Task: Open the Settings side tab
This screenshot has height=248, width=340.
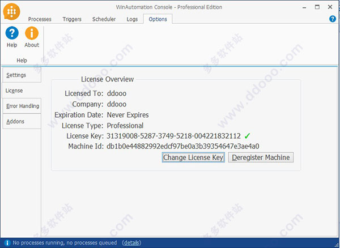Action: [22, 75]
